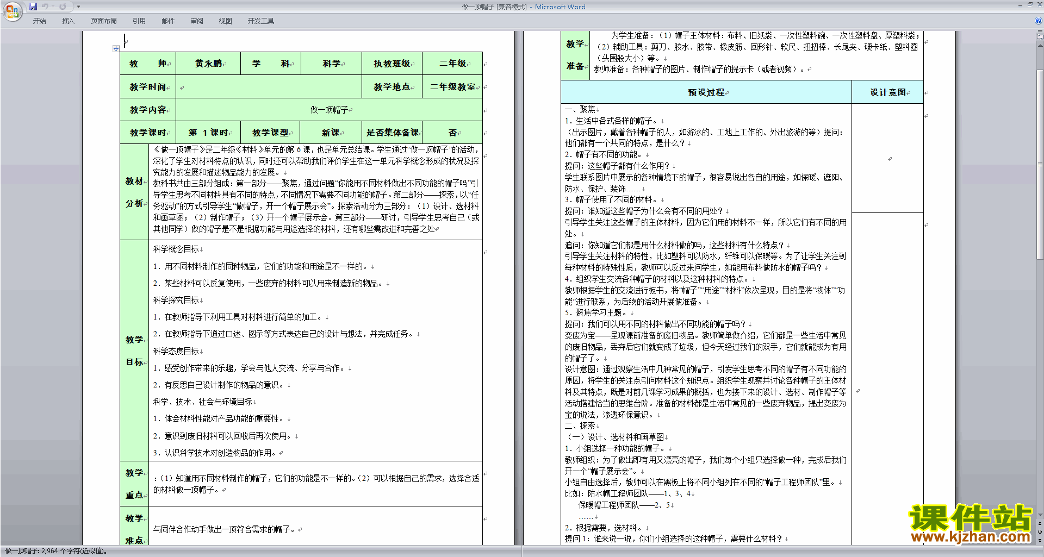The width and height of the screenshot is (1044, 557).
Task: Click the word count in status bar
Action: [x=56, y=551]
